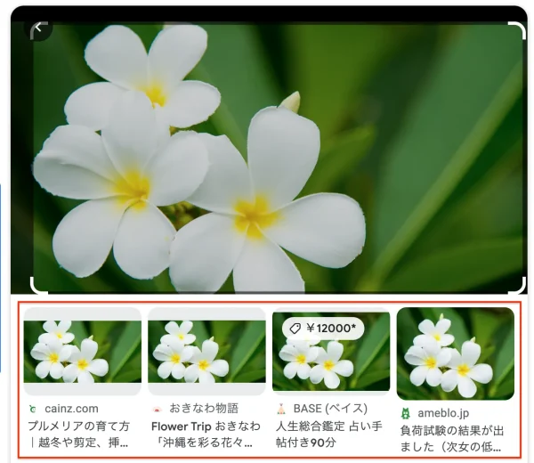Viewport: 534px width, 463px height.
Task: Open the プルメリアの育て方 title link
Action: pos(78,434)
